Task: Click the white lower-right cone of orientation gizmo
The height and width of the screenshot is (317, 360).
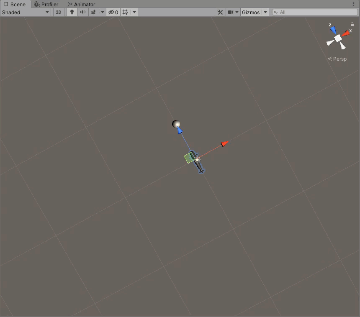Action: (342, 46)
